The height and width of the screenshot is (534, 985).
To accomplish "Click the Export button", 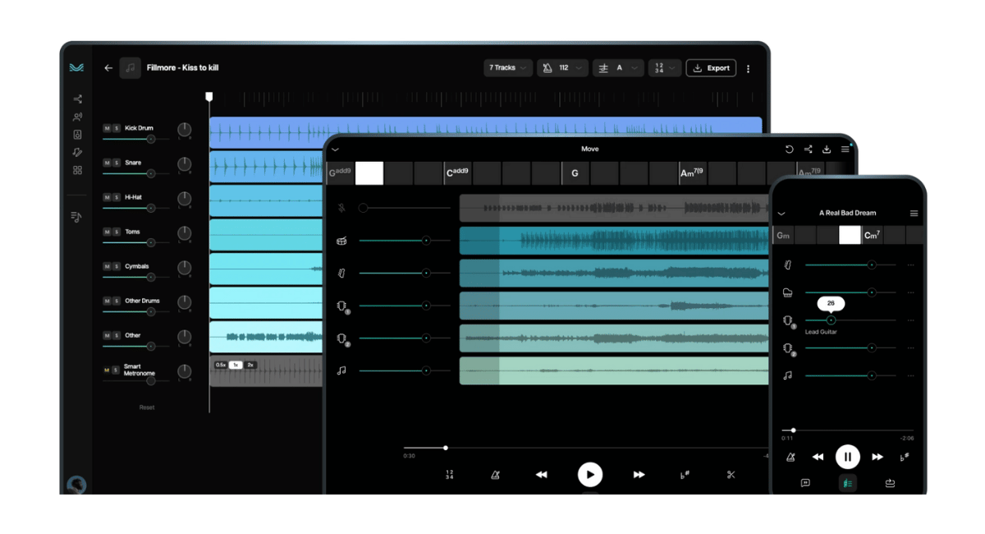I will click(x=711, y=68).
